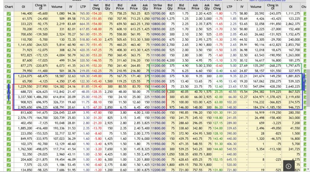Select call volume value 638,791
The width and height of the screenshot is (310, 172).
(x=59, y=107)
